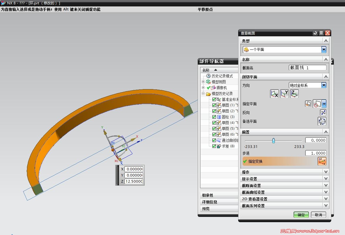Set section plane to X axis
This screenshot has width=345, height=235.
click(274, 94)
